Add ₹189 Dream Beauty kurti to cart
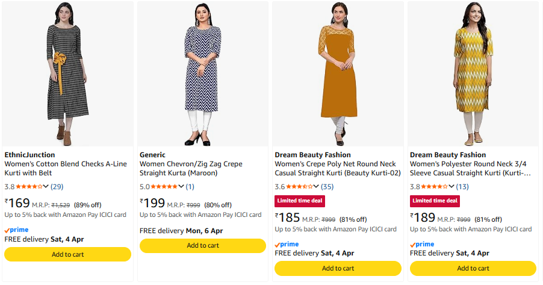This screenshot has height=285, width=543. point(473,269)
